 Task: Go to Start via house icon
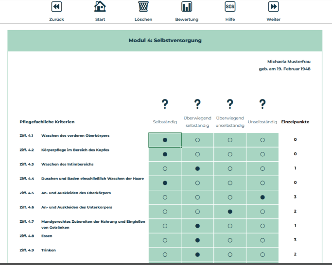100,7
